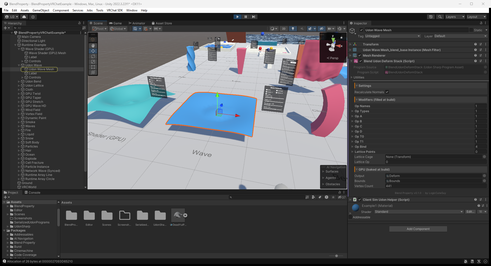This screenshot has height=266, width=491.
Task: Click the Edit... shader button
Action: pyautogui.click(x=470, y=212)
